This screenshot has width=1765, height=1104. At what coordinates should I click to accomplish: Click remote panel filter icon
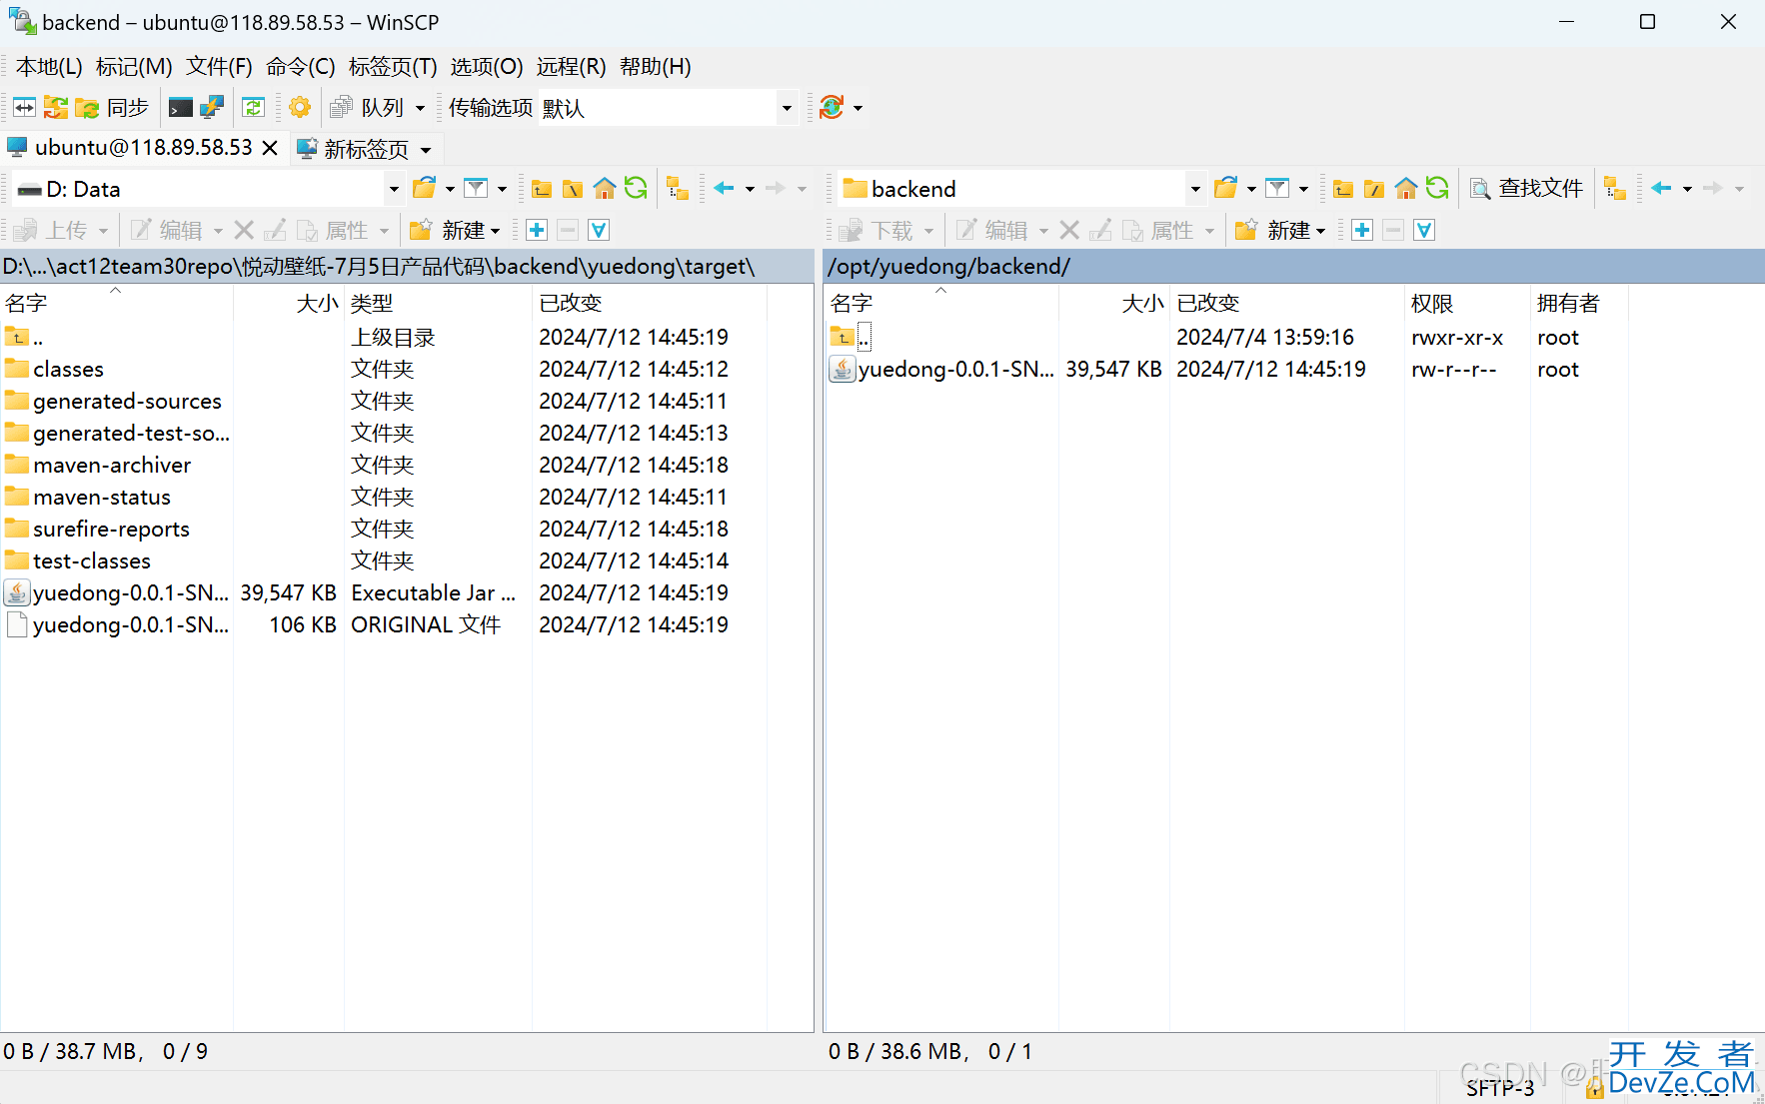(x=1278, y=188)
